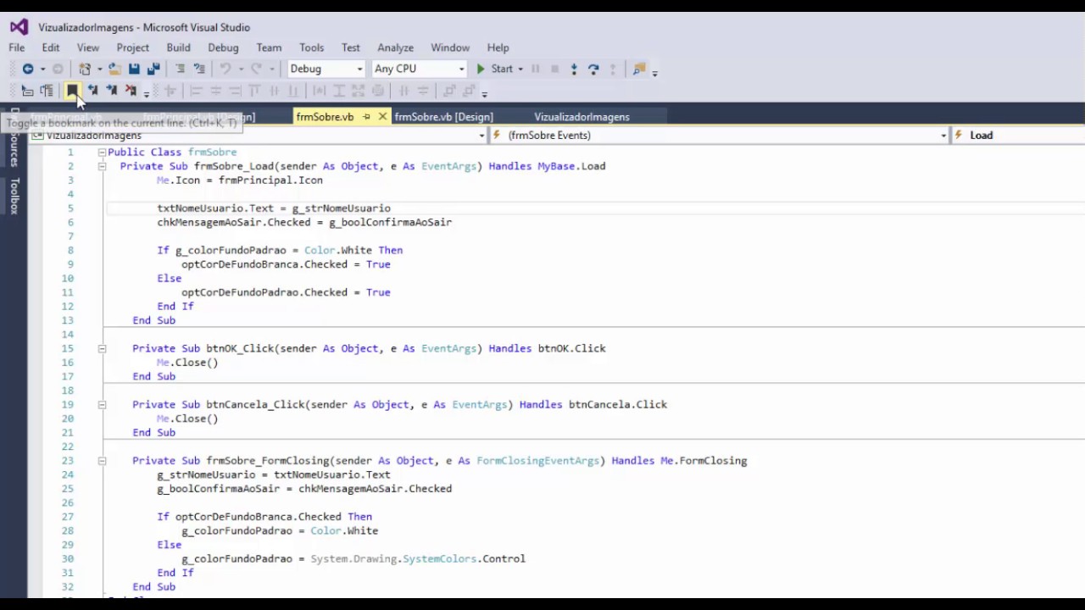1085x610 pixels.
Task: Collapse the frmSobre_Load sub outline
Action: tap(102, 166)
